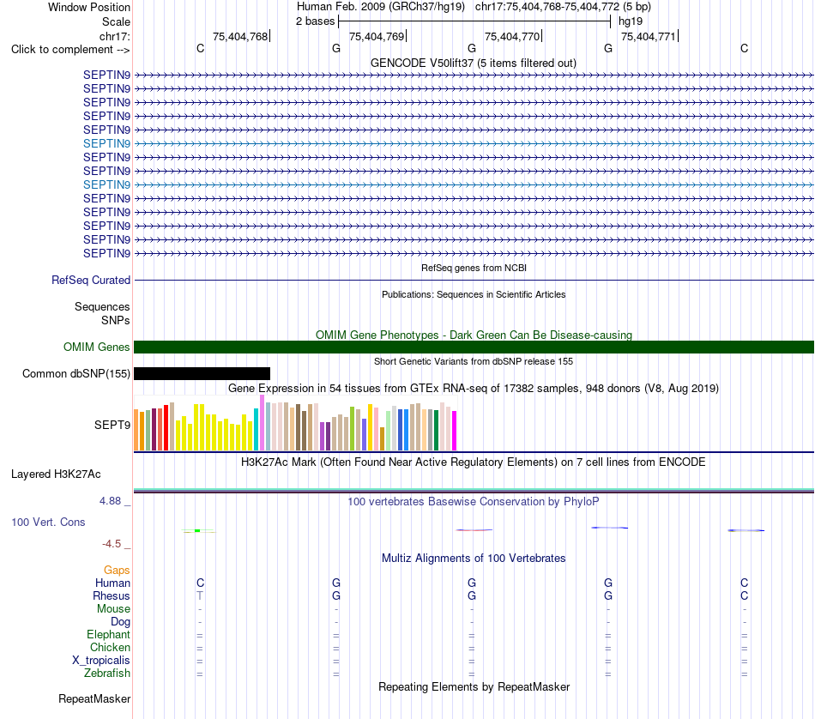Click the OMIM Genes label
Screen dimensions: 815x719
[96, 347]
